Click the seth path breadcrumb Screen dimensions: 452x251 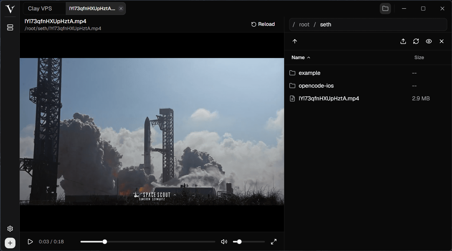click(325, 24)
